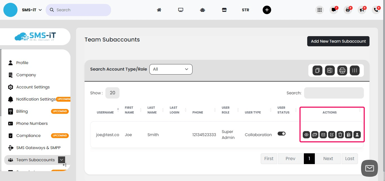Expand the Team Subaccounts submenu chevron
The height and width of the screenshot is (181, 385).
61,160
